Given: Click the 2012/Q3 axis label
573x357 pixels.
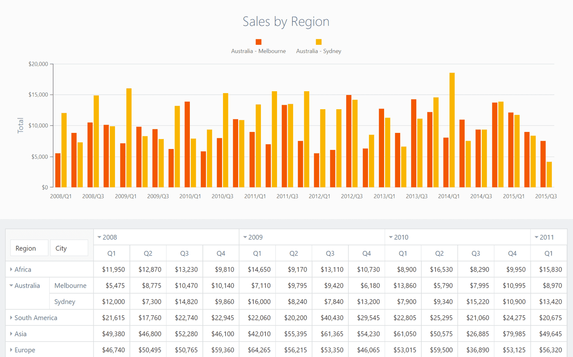Looking at the screenshot, I should tap(352, 196).
